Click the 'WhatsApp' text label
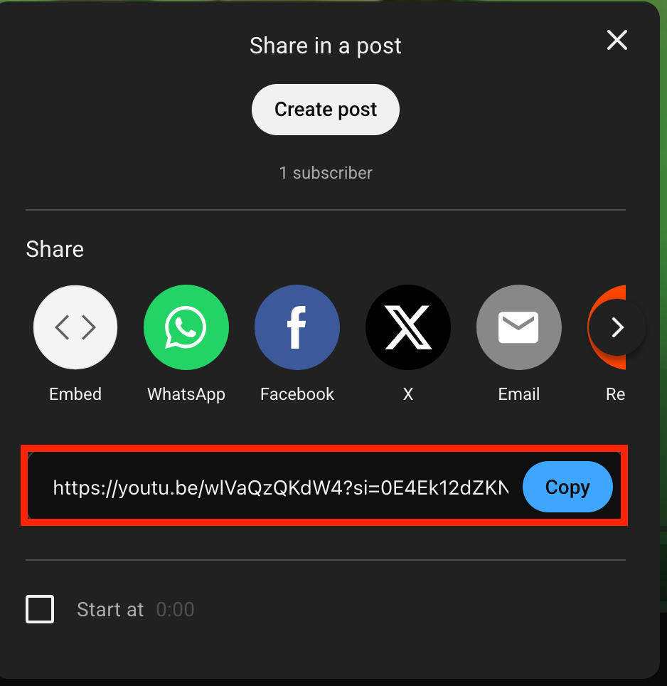 click(186, 395)
